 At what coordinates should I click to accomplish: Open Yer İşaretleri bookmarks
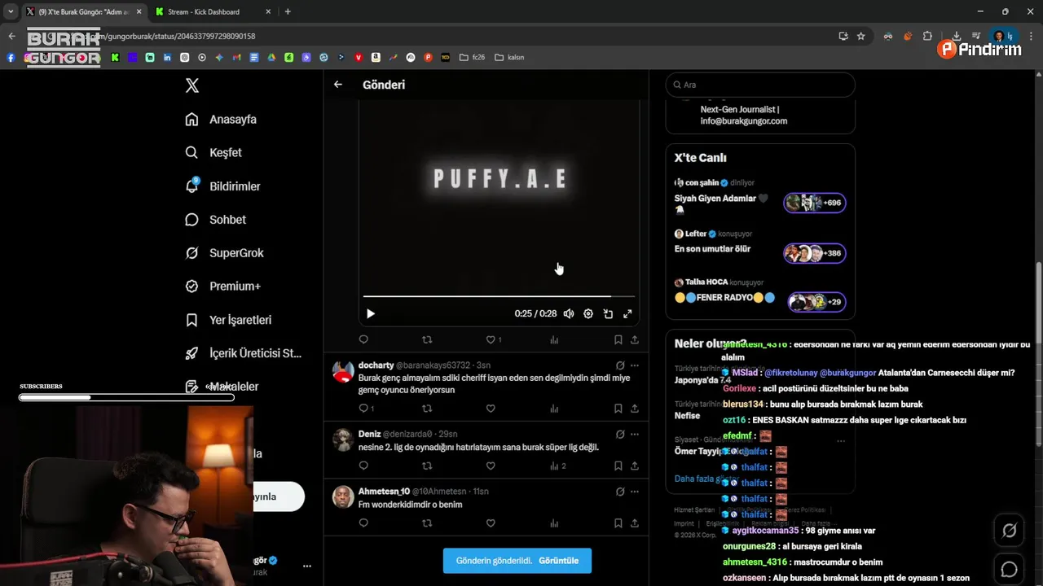point(228,321)
